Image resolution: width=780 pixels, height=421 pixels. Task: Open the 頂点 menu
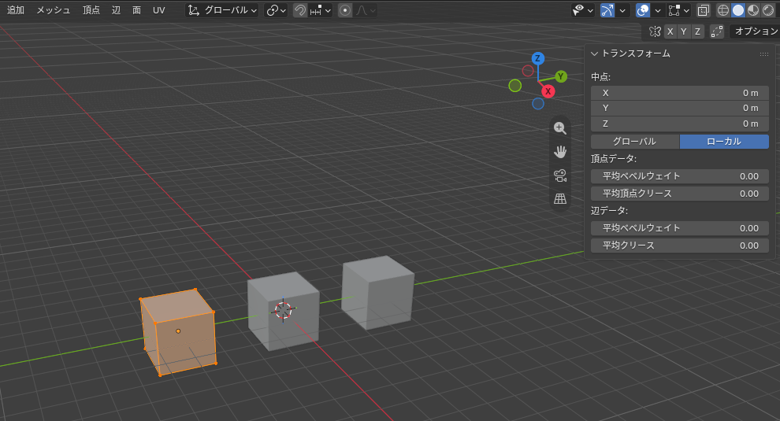coord(91,10)
